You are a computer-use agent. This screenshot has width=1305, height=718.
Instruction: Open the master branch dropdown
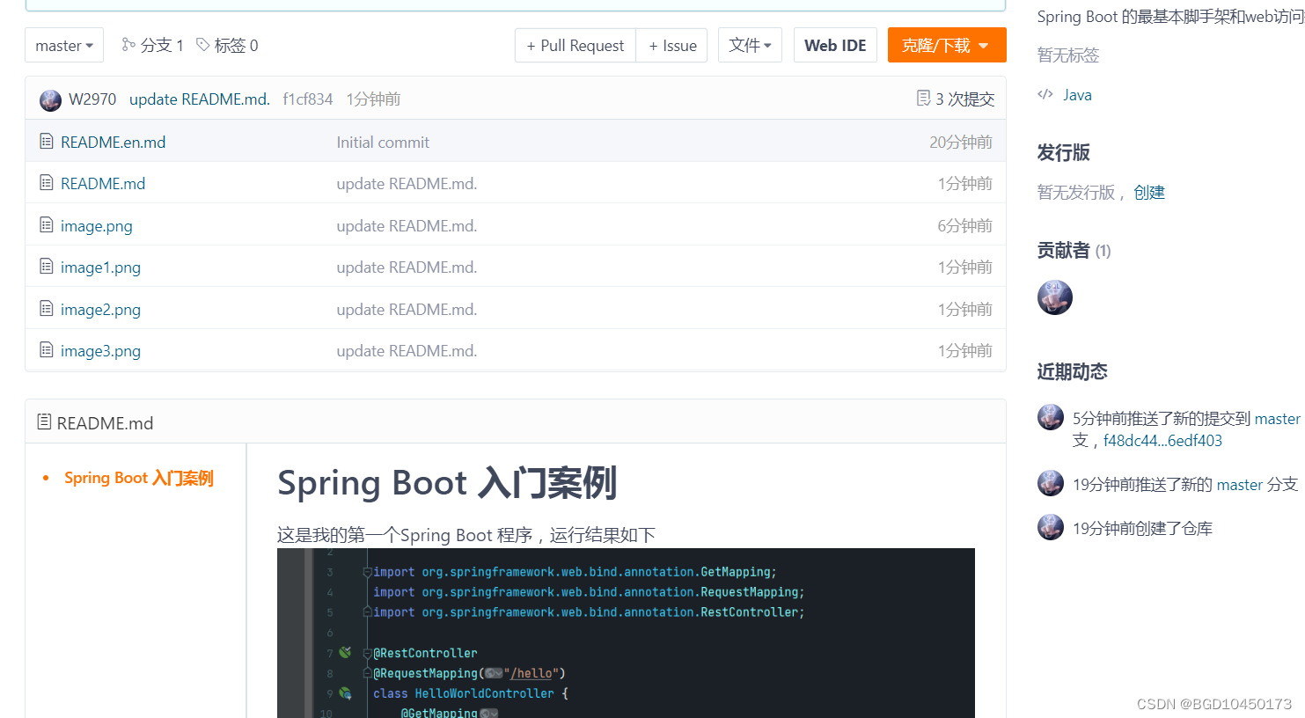click(64, 45)
